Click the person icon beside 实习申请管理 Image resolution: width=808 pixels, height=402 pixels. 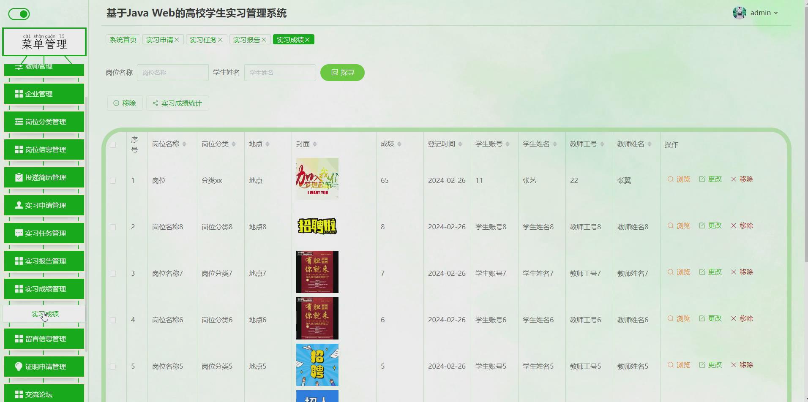[18, 205]
